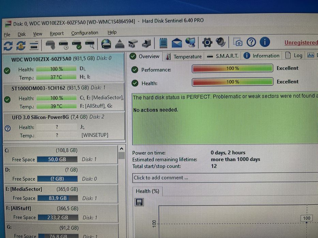
Task: Click the question status icon for Disk 2
Action: [x=8, y=128]
